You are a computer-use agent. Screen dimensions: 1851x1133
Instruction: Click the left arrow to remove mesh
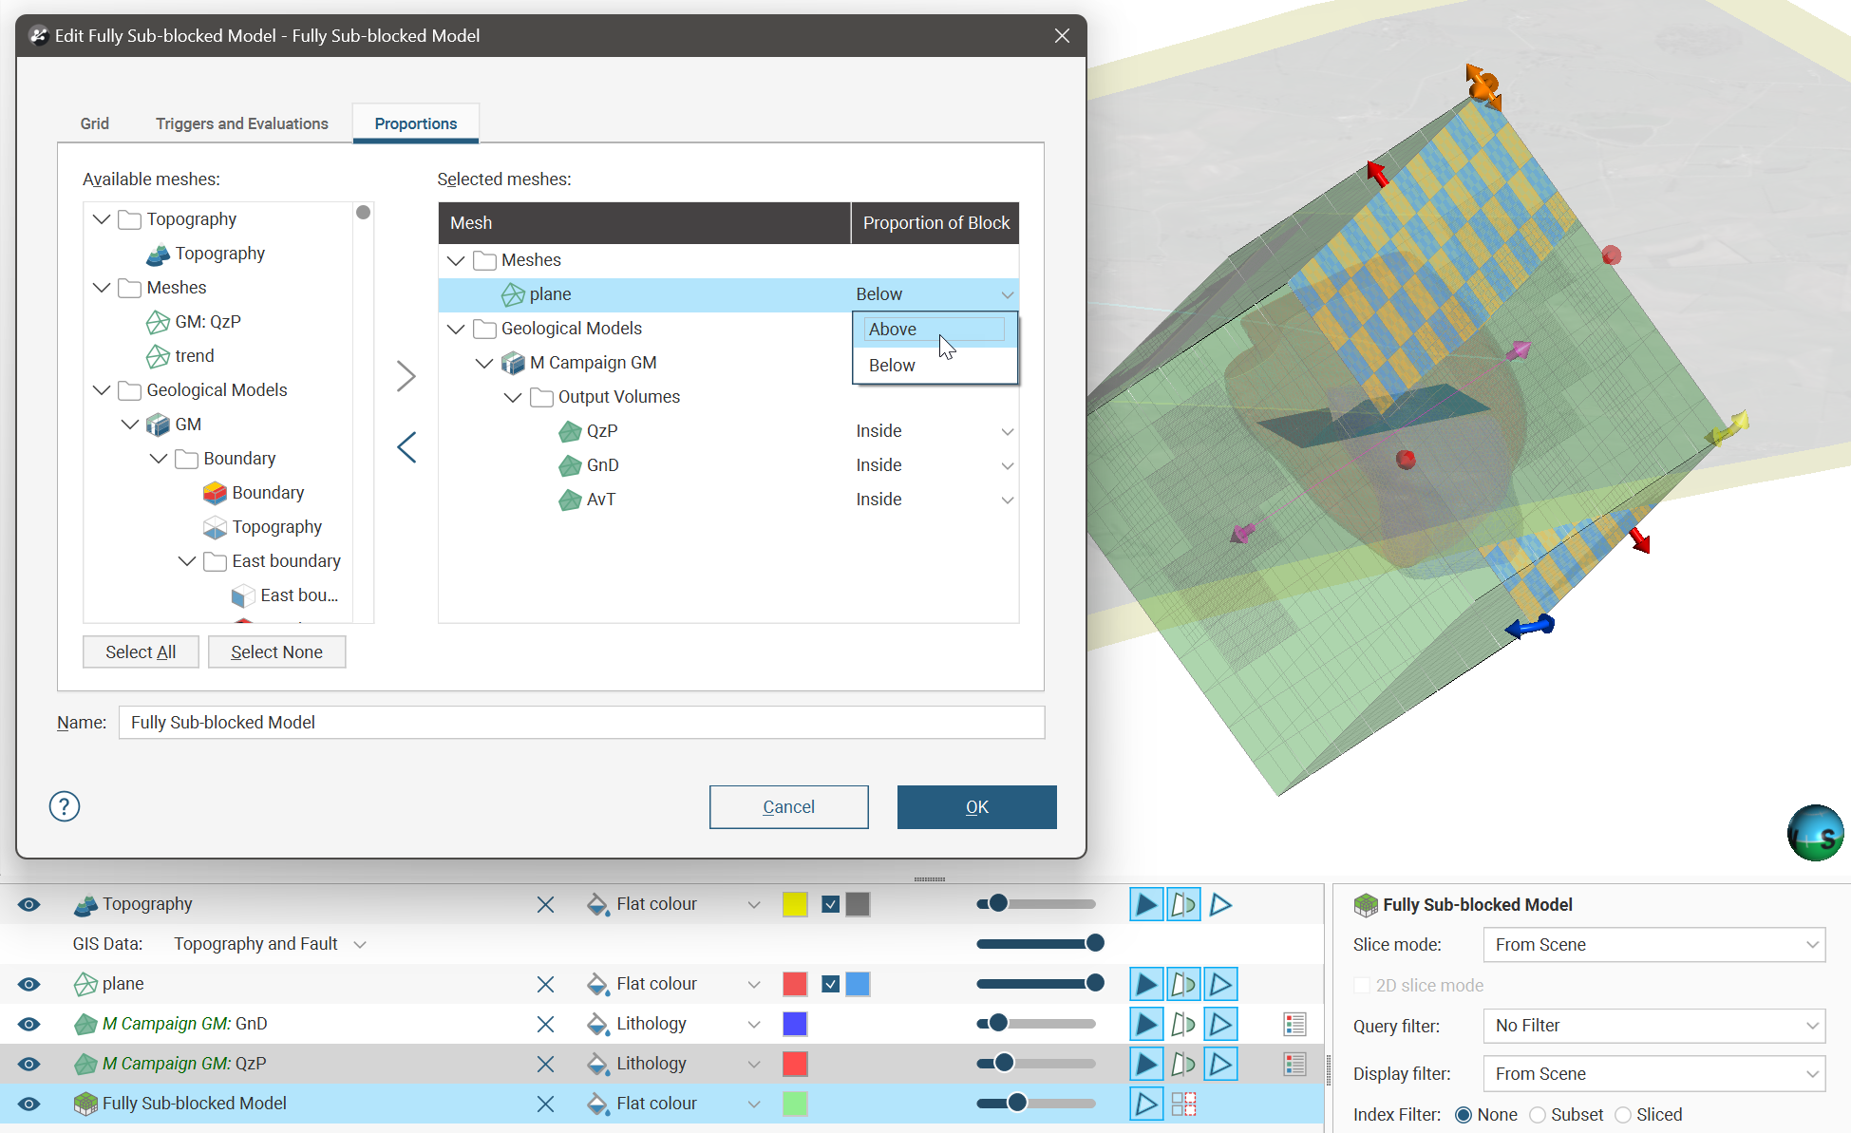(406, 447)
